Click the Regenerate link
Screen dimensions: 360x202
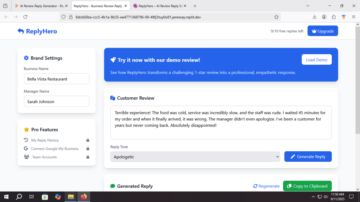click(x=266, y=186)
